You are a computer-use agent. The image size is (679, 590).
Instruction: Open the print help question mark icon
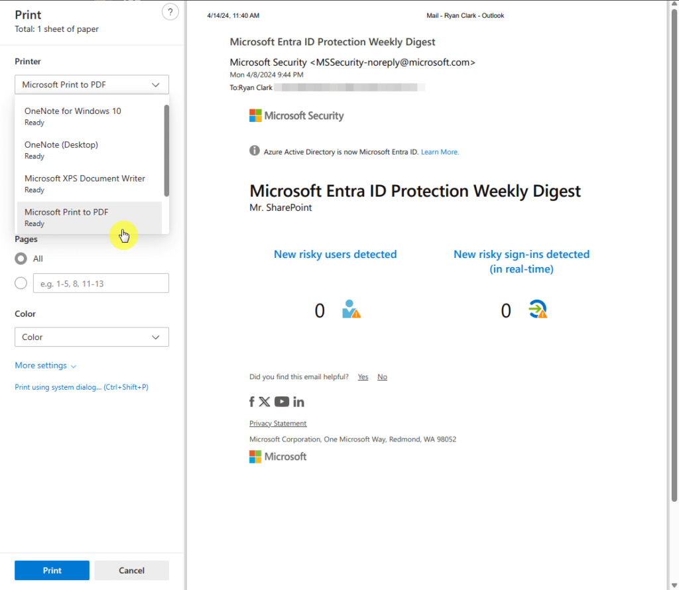click(170, 12)
